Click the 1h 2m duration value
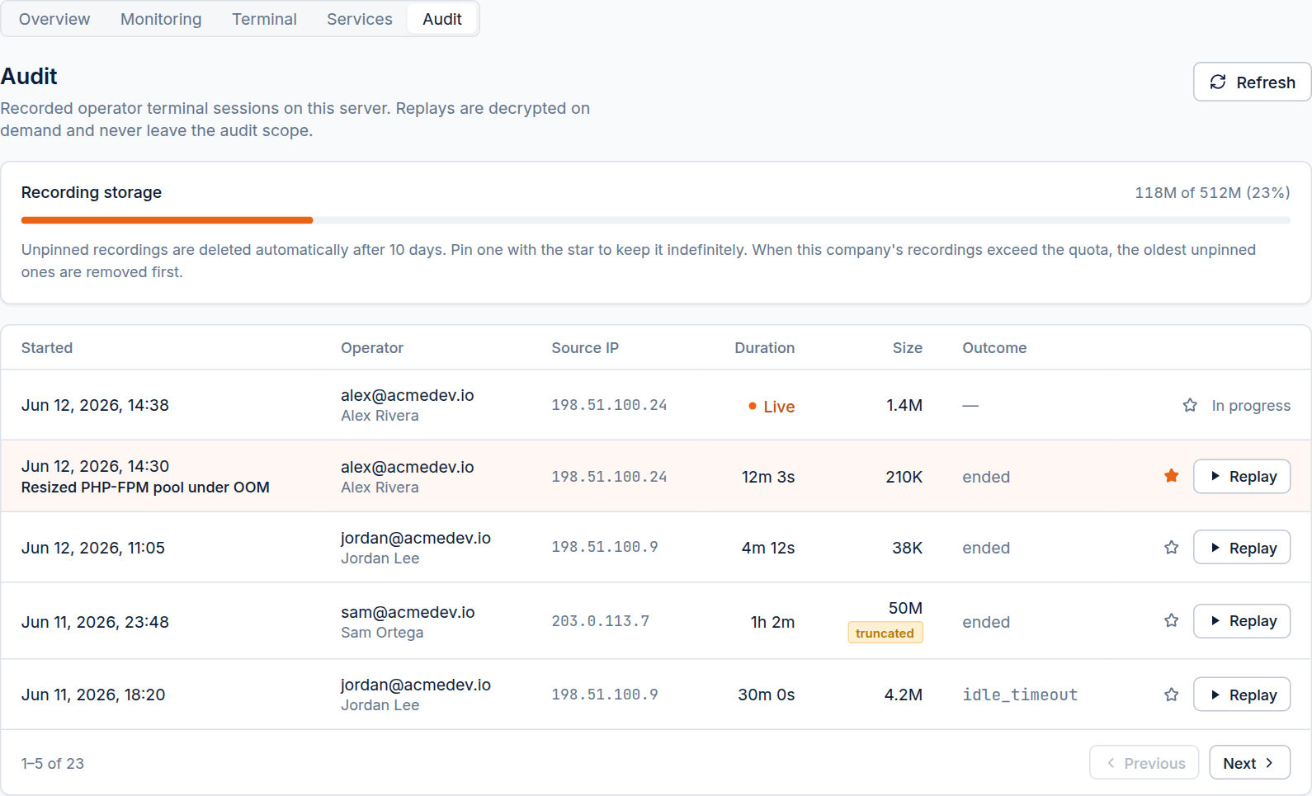 tap(772, 622)
